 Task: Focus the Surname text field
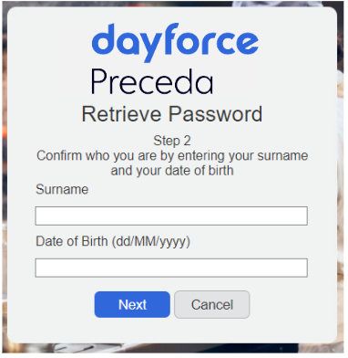171,216
